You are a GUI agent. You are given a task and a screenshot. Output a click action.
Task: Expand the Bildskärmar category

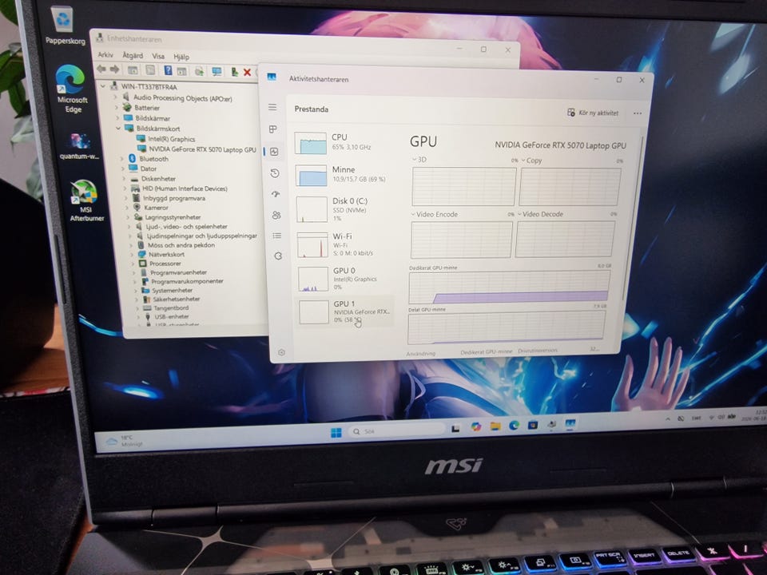coord(117,118)
